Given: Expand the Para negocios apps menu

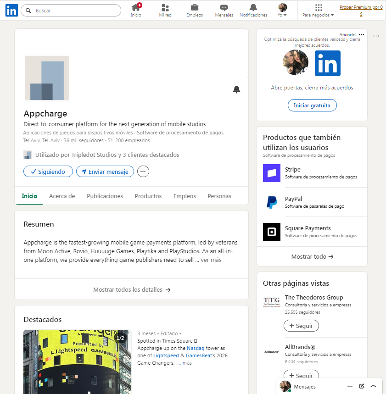Looking at the screenshot, I should pos(319,10).
